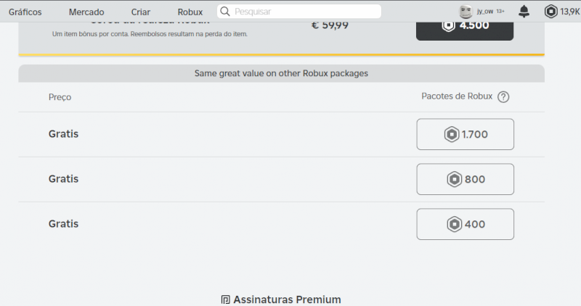Screen dimensions: 581x306
Task: Click the first Gratis price label
Action: (63, 134)
